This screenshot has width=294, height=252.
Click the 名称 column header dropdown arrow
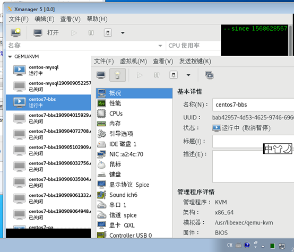click(x=160, y=46)
